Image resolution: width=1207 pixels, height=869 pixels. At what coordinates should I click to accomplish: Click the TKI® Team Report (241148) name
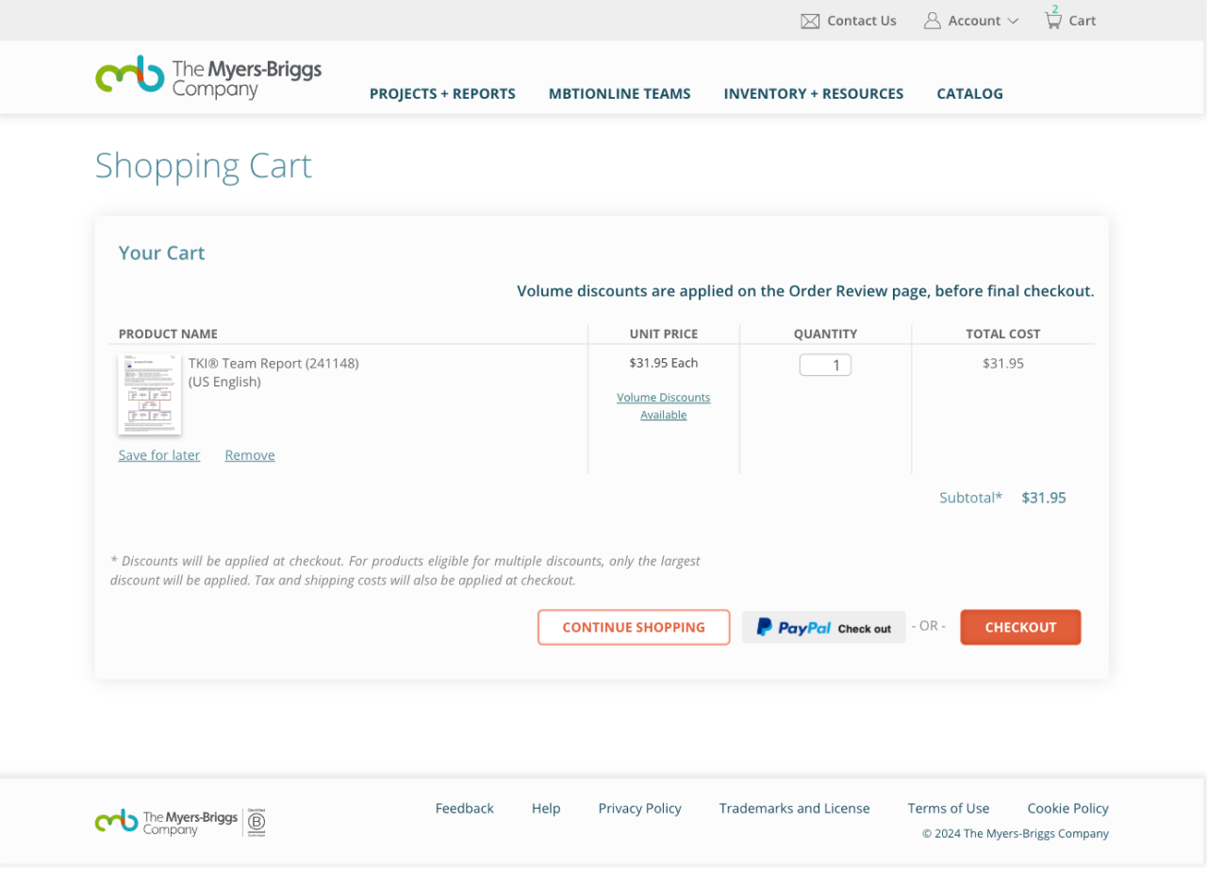coord(273,363)
